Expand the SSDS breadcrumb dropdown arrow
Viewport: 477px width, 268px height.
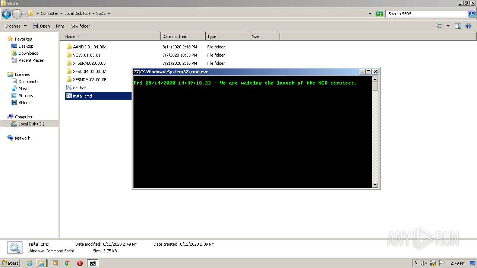109,13
